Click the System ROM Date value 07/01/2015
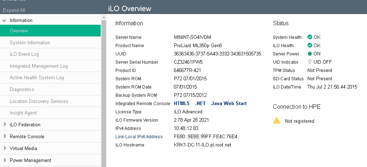Screen dimensions: 367x167 coord(185,87)
